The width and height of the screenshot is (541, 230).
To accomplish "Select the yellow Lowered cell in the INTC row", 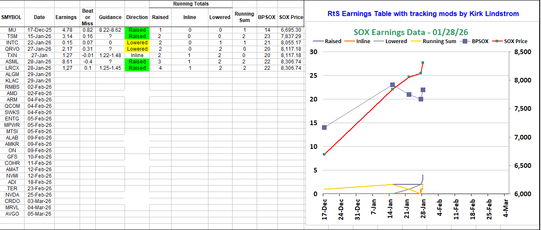I will (x=137, y=43).
